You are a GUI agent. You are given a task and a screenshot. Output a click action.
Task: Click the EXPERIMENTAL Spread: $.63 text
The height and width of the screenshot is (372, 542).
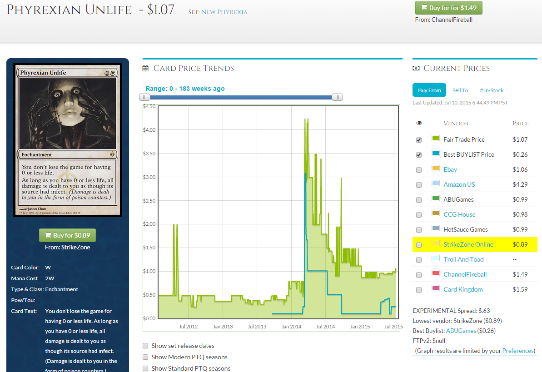tap(451, 311)
